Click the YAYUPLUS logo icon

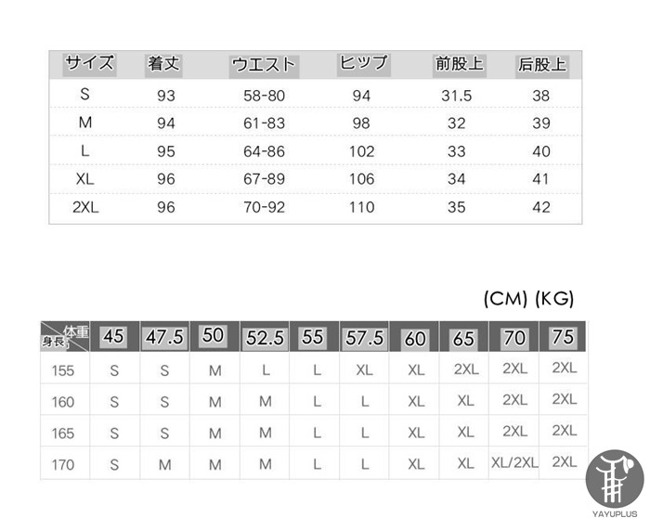coord(615,479)
